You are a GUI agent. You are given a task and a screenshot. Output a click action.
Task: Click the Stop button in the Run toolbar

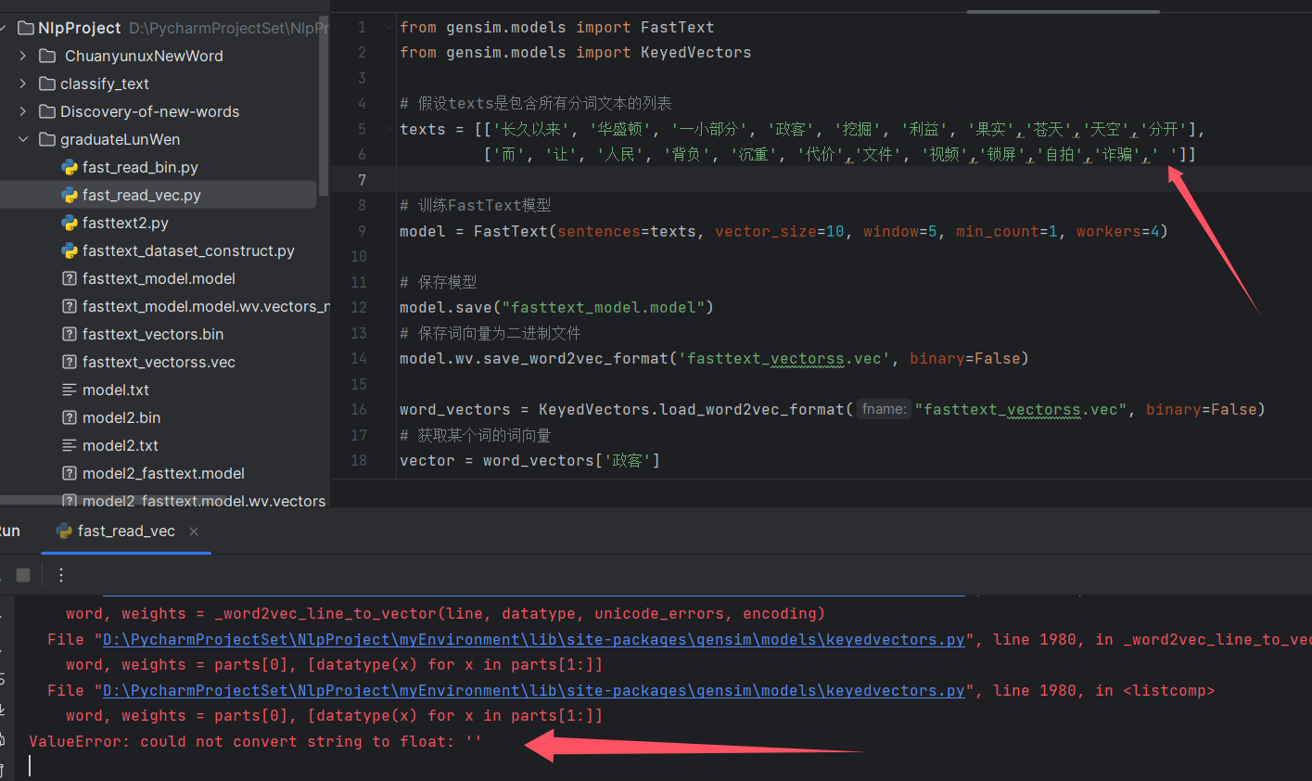(23, 575)
